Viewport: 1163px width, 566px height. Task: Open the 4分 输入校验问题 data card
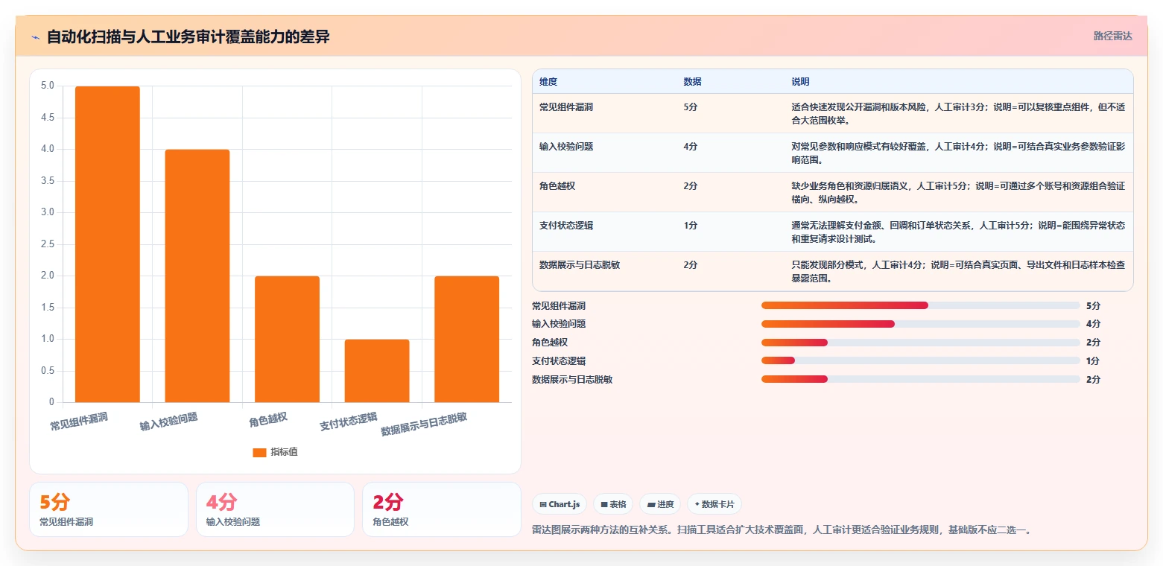(x=275, y=509)
